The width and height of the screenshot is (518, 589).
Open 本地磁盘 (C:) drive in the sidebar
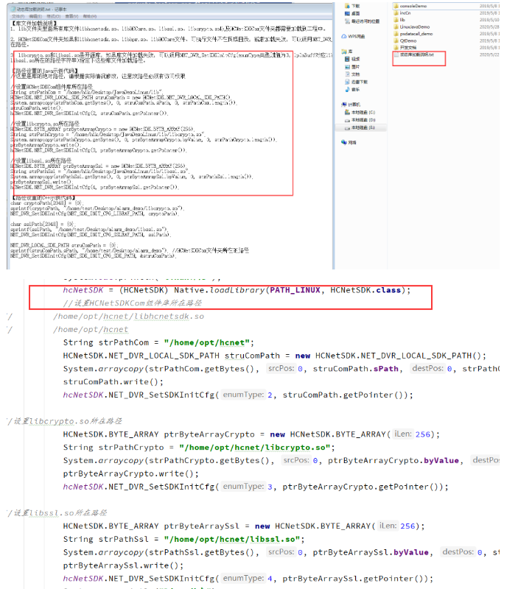(x=360, y=113)
